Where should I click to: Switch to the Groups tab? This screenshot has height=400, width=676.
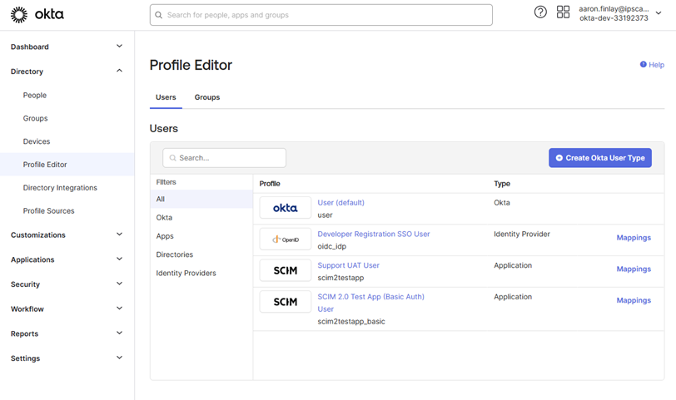[207, 97]
